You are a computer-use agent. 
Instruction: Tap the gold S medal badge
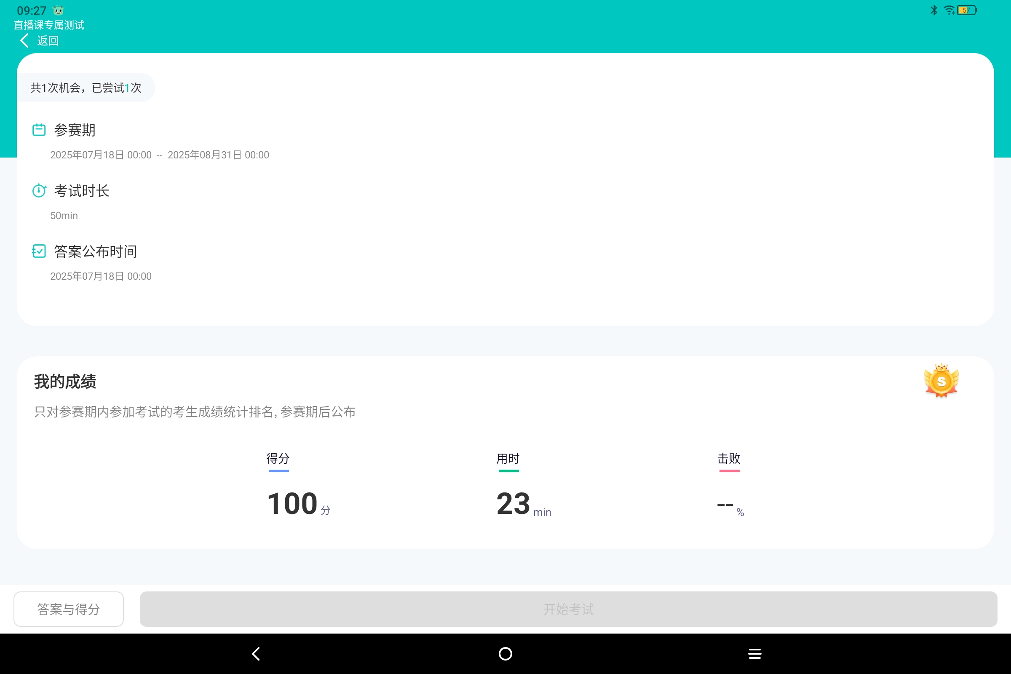941,380
